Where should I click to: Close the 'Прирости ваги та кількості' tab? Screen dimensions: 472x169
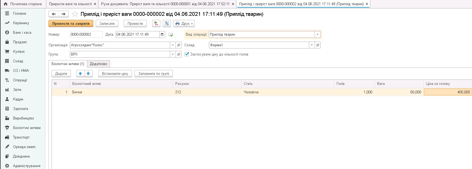[95, 4]
